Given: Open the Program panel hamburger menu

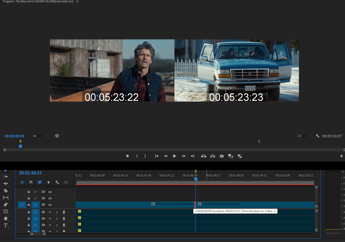Looking at the screenshot, I should [x=77, y=2].
